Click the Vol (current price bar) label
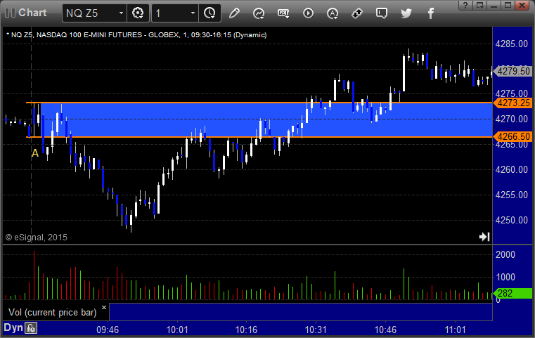This screenshot has width=535, height=338. coord(53,313)
